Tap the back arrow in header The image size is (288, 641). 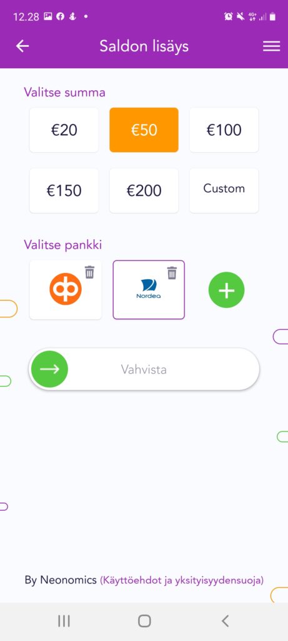click(x=22, y=46)
